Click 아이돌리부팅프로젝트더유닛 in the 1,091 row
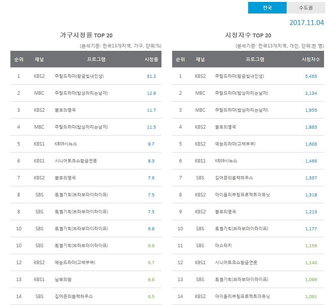The height and width of the screenshot is (305, 329). click(x=242, y=297)
